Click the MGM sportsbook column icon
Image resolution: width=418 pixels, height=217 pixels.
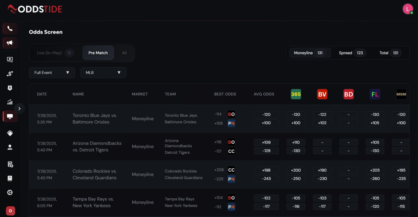(x=401, y=94)
